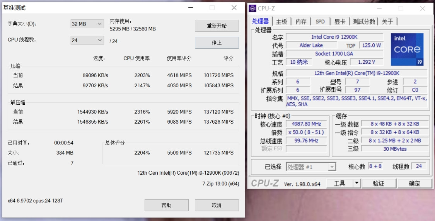
Task: Open the dropdown arrow beside the 工具 button
Action: pyautogui.click(x=357, y=183)
